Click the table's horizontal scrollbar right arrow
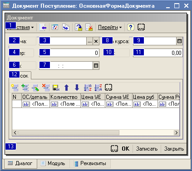This screenshot has width=192, height=171. (x=177, y=132)
